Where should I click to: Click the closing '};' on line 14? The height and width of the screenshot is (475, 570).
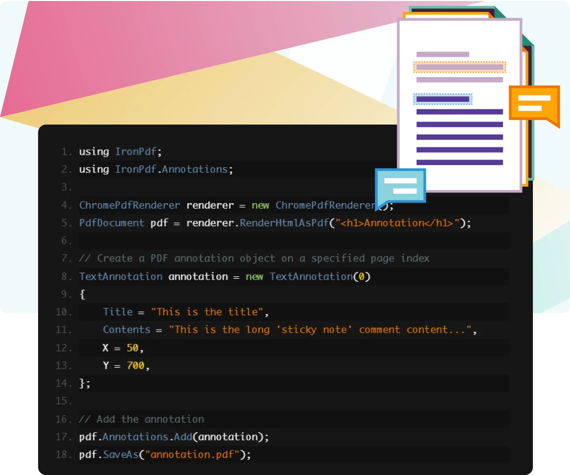click(85, 384)
